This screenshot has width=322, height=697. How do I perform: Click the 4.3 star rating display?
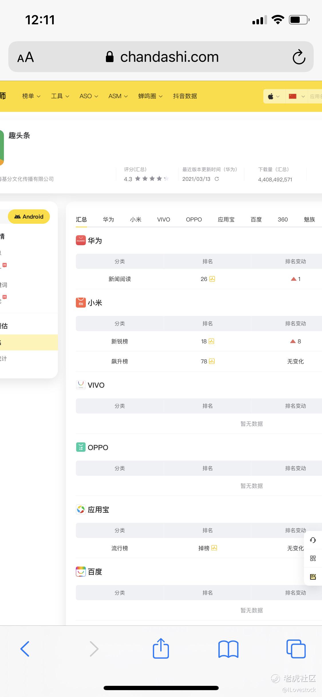tap(146, 179)
